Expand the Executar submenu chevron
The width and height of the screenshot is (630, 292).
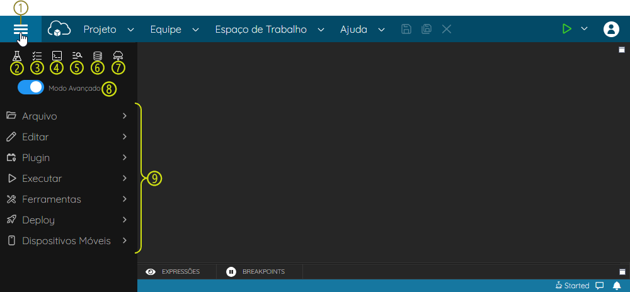pos(125,178)
